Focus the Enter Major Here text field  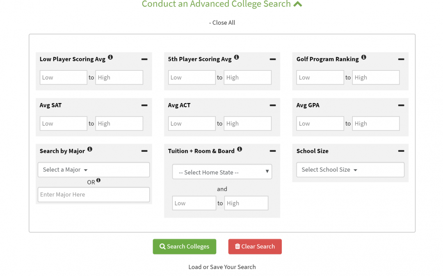pyautogui.click(x=94, y=195)
